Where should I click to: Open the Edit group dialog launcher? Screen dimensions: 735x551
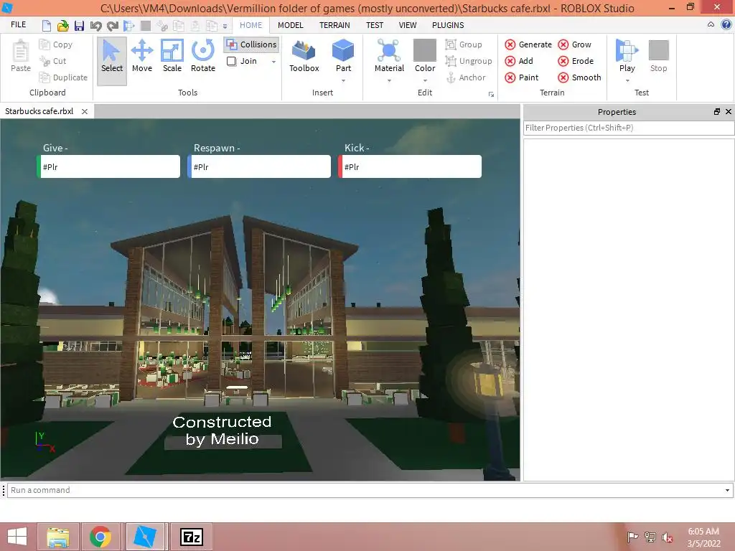491,94
